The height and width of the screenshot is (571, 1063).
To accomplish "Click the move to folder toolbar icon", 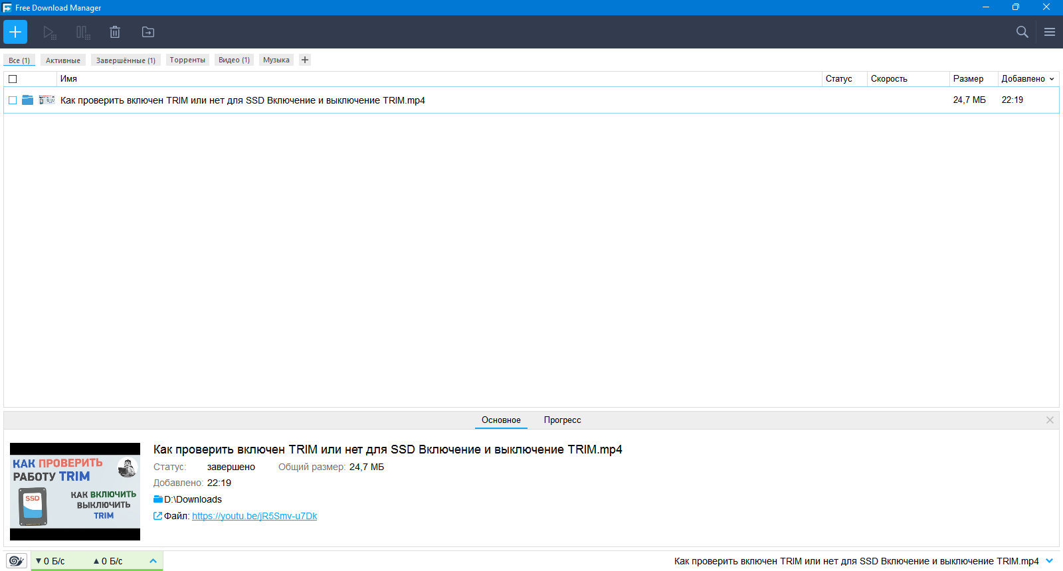I will click(148, 32).
